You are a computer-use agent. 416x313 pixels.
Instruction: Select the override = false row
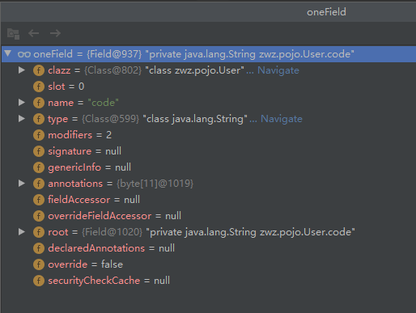click(x=209, y=264)
